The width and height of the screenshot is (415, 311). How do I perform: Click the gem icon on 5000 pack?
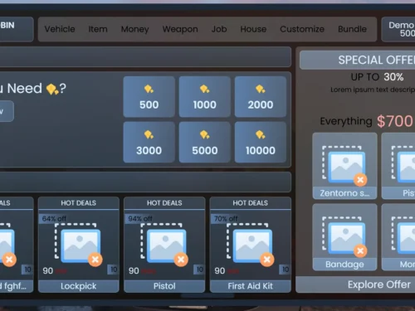coord(205,134)
